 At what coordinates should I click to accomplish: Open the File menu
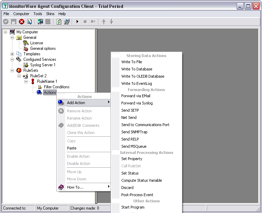tap(6, 14)
